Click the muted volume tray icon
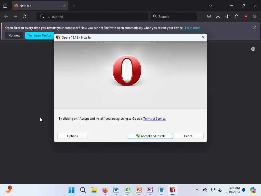Viewport: 261px width, 196px height. pos(220,190)
